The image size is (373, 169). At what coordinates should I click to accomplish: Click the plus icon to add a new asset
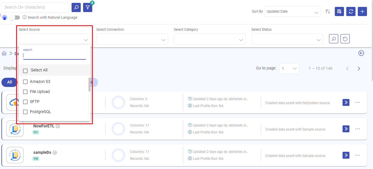click(362, 11)
